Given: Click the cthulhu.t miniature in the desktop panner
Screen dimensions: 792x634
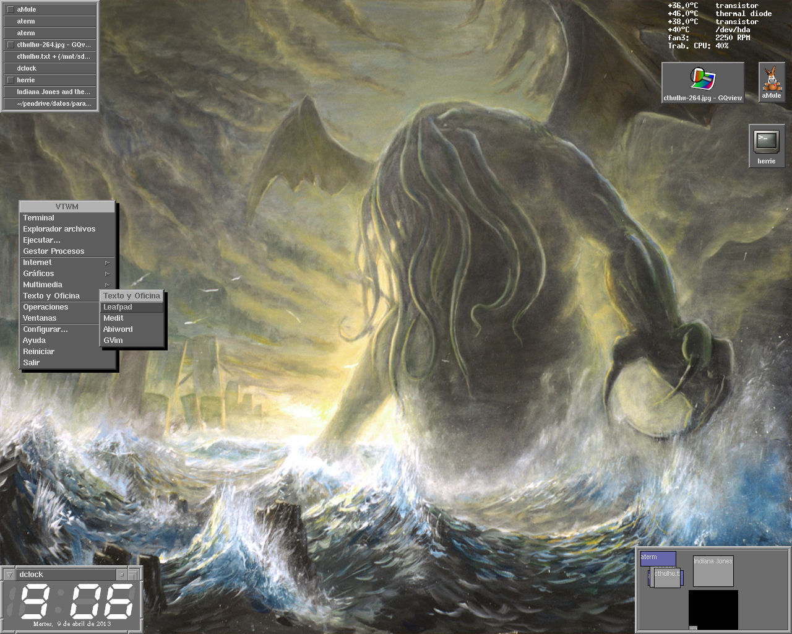Looking at the screenshot, I should 667,578.
